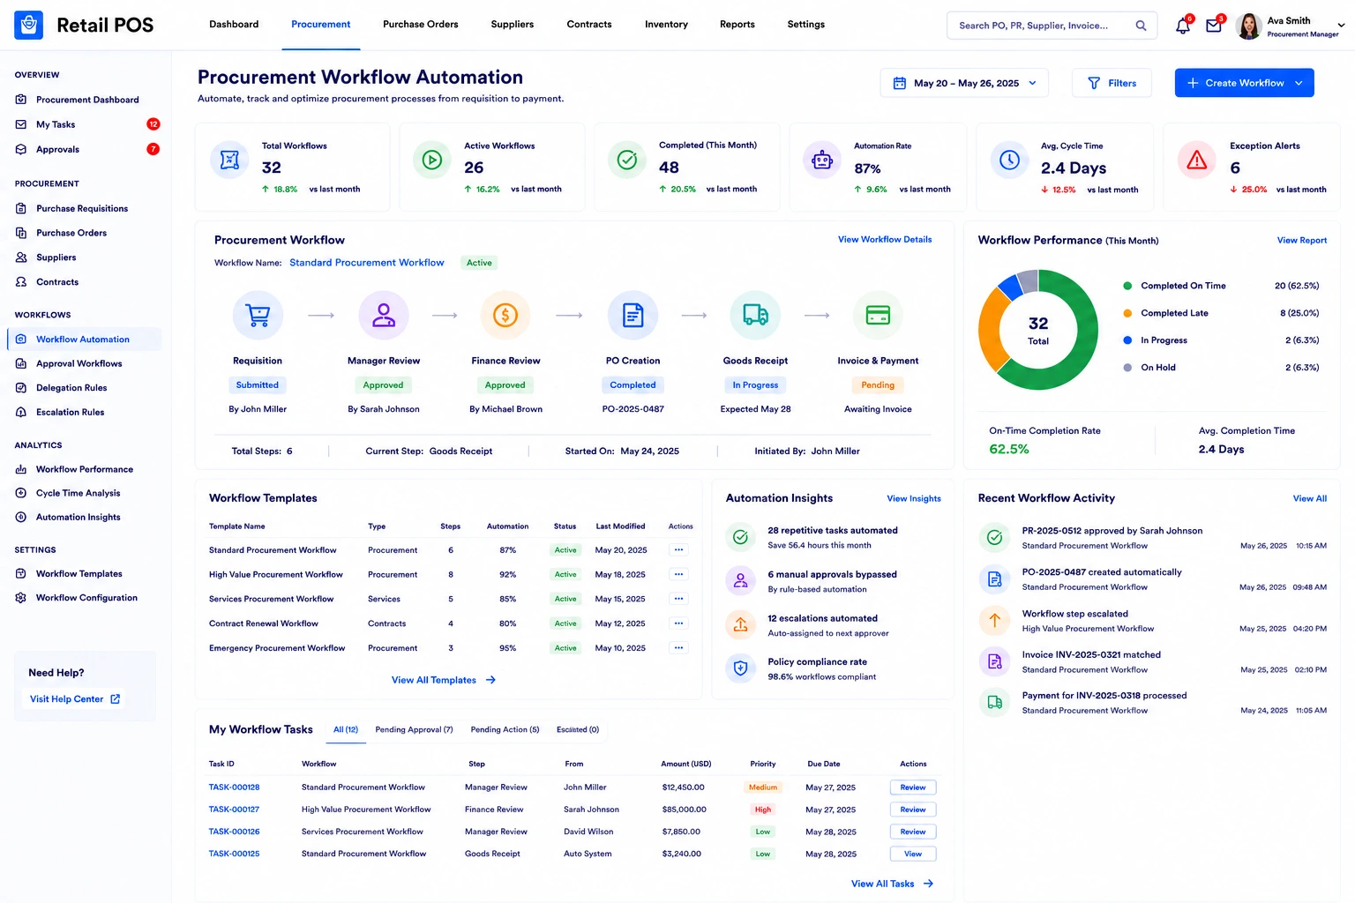Click the Avg. Cycle Time clock icon
This screenshot has height=903, width=1355.
click(x=1010, y=160)
